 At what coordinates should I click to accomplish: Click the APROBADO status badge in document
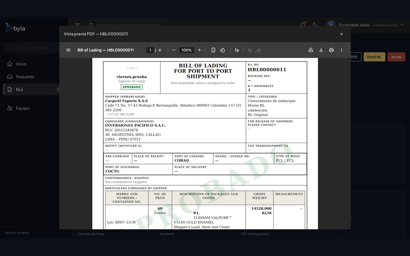pos(132,87)
